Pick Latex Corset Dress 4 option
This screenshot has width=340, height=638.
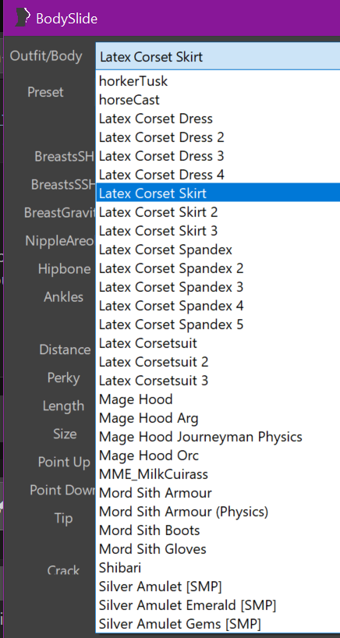tap(218, 175)
